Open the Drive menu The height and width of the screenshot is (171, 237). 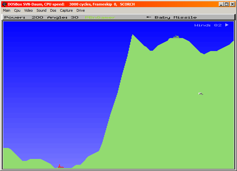pos(80,10)
